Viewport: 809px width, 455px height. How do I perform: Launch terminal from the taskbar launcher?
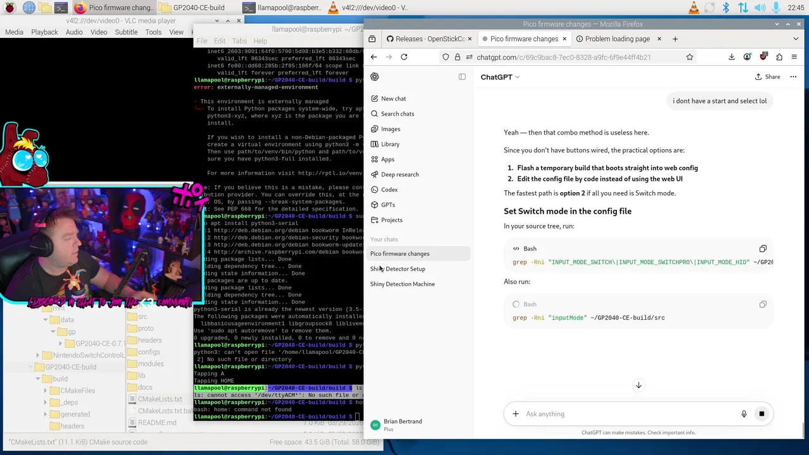[60, 8]
